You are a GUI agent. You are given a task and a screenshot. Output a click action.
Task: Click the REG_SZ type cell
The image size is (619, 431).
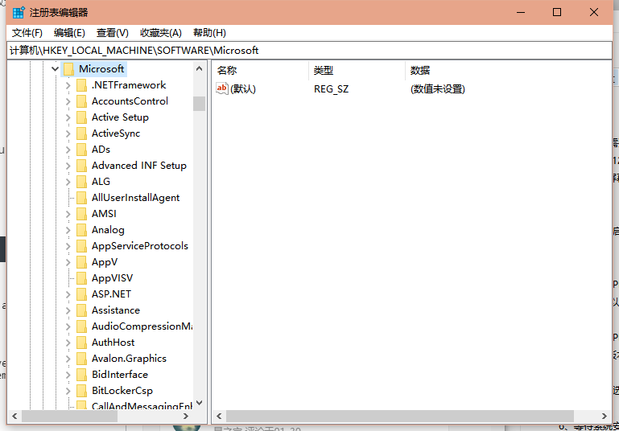pyautogui.click(x=331, y=89)
